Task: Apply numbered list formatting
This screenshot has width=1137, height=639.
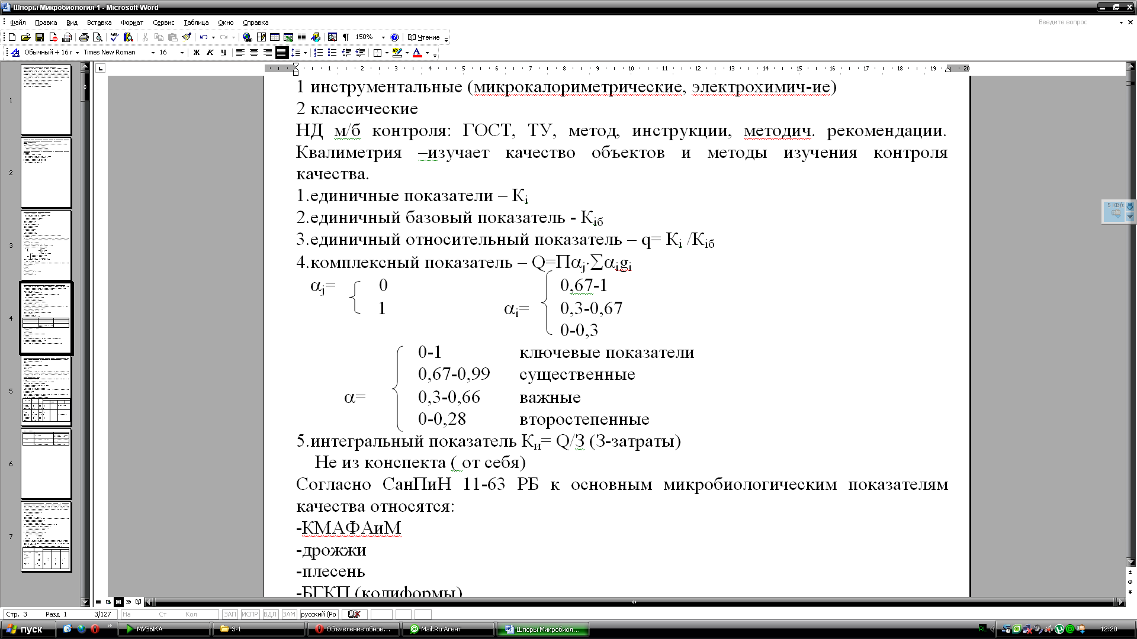Action: [x=319, y=53]
